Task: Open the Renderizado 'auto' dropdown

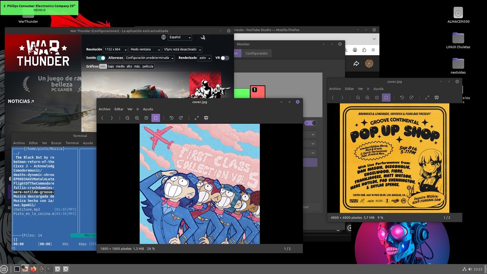Action: [x=205, y=58]
